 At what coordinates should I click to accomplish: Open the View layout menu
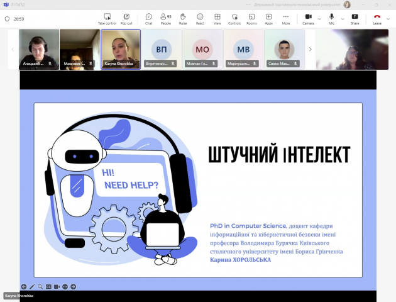point(217,18)
